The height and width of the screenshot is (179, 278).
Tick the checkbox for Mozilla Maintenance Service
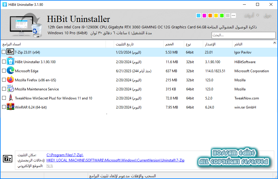coord(4,89)
